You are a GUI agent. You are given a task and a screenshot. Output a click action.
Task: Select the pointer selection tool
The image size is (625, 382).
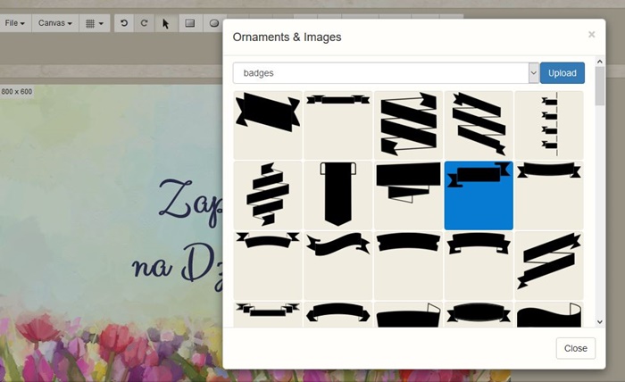tap(165, 23)
